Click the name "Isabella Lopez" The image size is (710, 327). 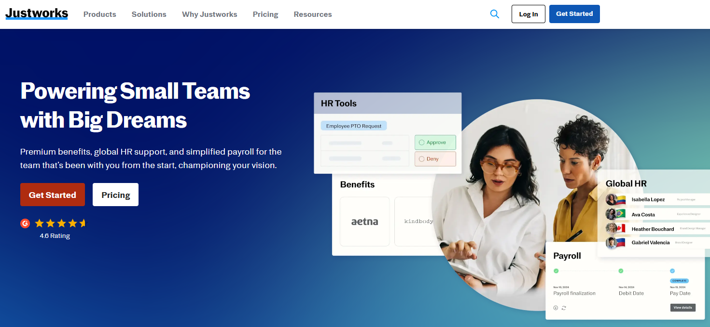(x=648, y=199)
